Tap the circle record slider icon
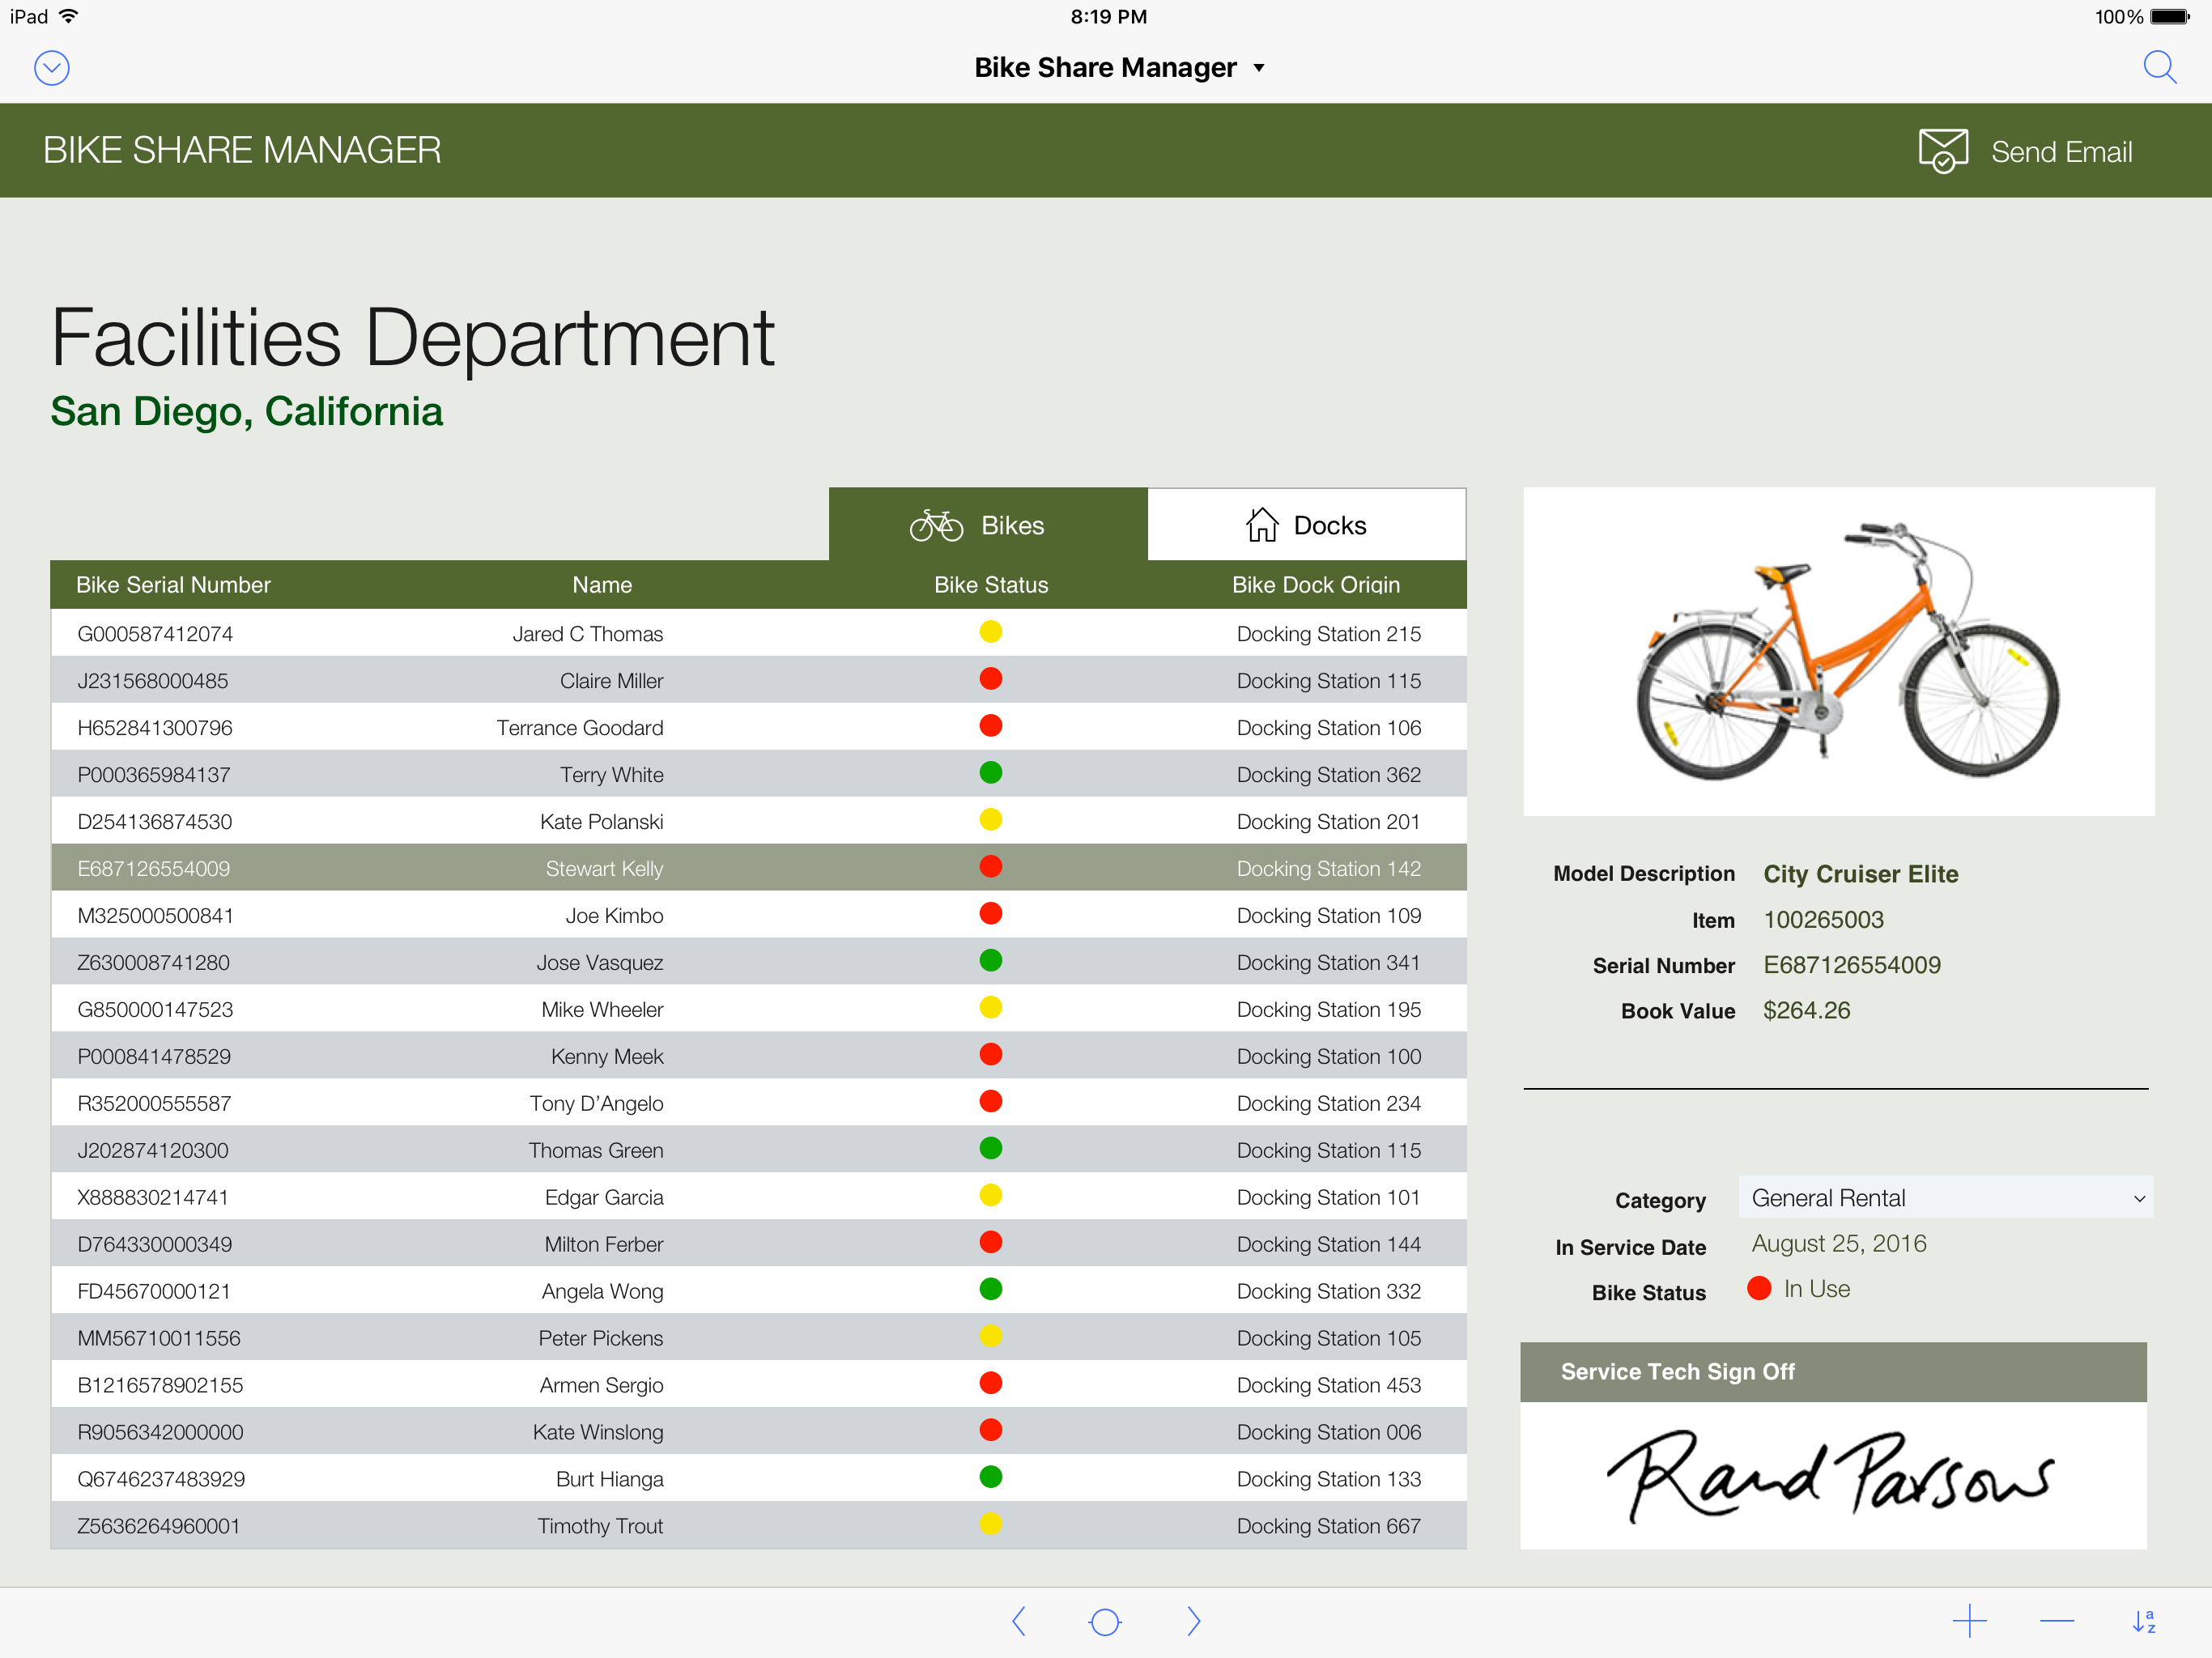The image size is (2212, 1658). 1105,1621
